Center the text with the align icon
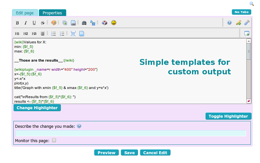 (43, 34)
